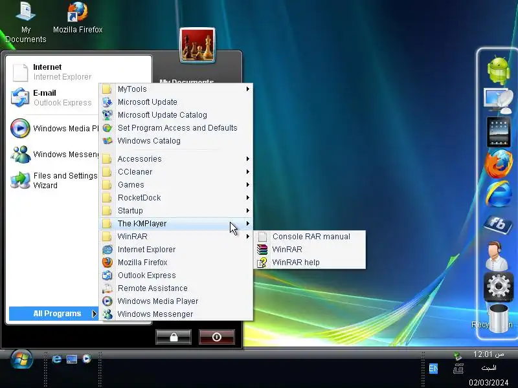
Task: Launch Internet Explorer from All Programs list
Action: [x=176, y=250]
